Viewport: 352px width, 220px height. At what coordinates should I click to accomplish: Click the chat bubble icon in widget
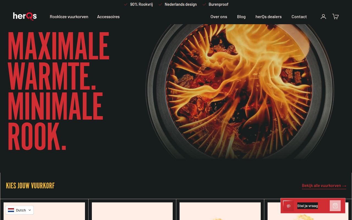288,206
